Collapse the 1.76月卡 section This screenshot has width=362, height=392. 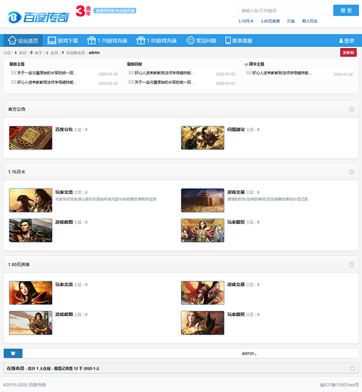[x=351, y=172]
